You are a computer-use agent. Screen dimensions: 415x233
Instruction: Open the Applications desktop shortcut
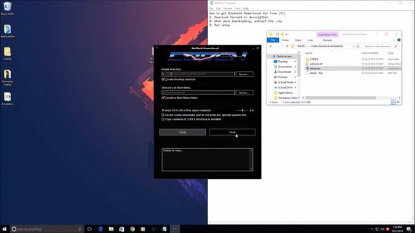tap(7, 31)
